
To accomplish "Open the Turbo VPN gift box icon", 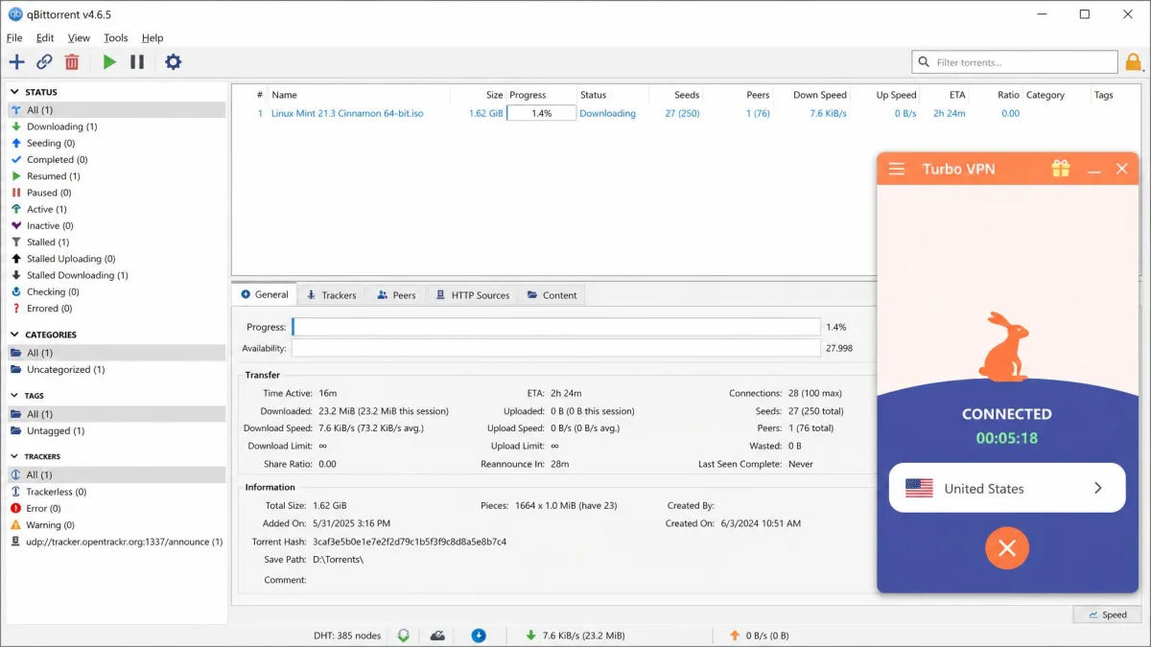I will [1061, 169].
